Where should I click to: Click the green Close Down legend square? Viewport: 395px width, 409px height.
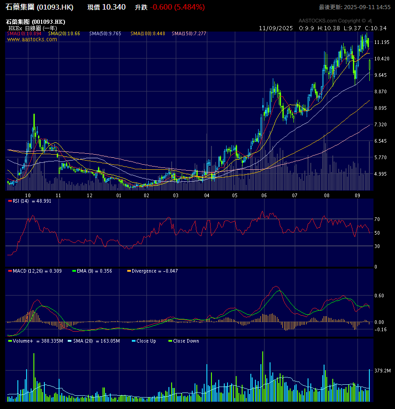tap(170, 341)
